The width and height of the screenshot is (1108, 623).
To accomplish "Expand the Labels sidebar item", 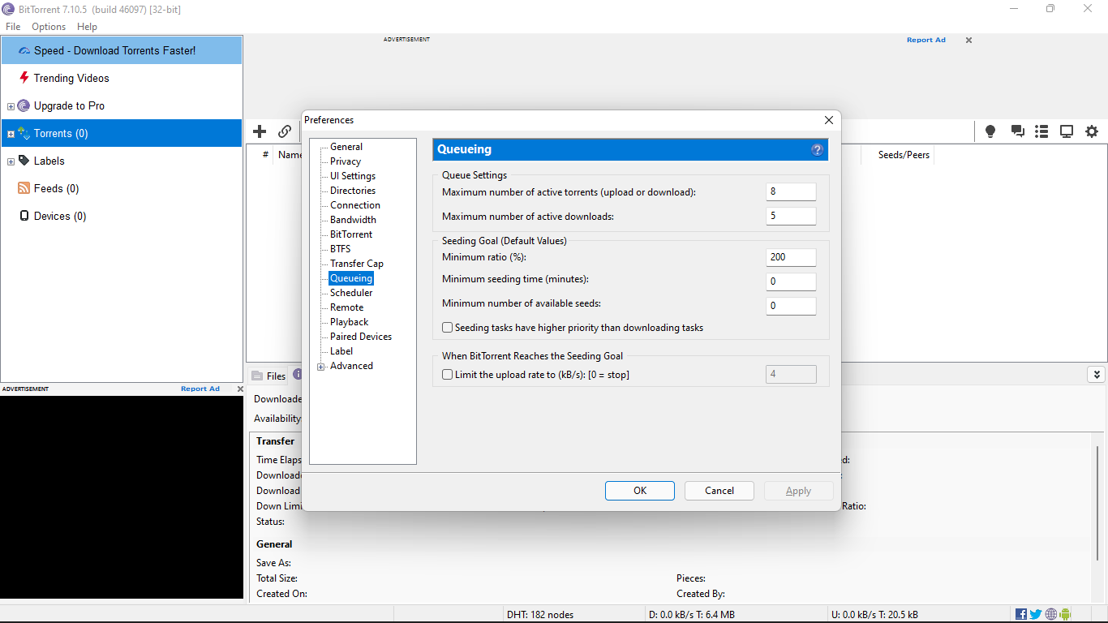I will click(x=11, y=161).
